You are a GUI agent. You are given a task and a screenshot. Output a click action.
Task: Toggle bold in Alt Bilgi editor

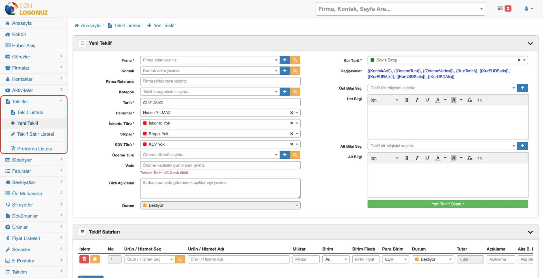pos(407,158)
